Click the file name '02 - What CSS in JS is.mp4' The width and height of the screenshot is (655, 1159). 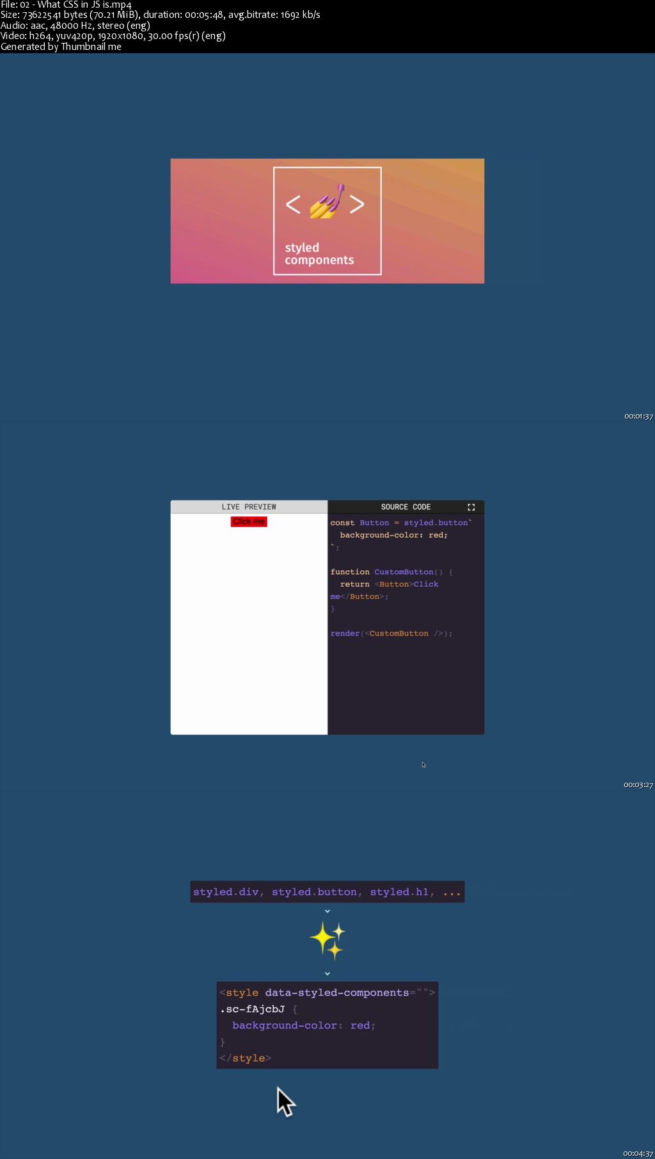pyautogui.click(x=75, y=4)
